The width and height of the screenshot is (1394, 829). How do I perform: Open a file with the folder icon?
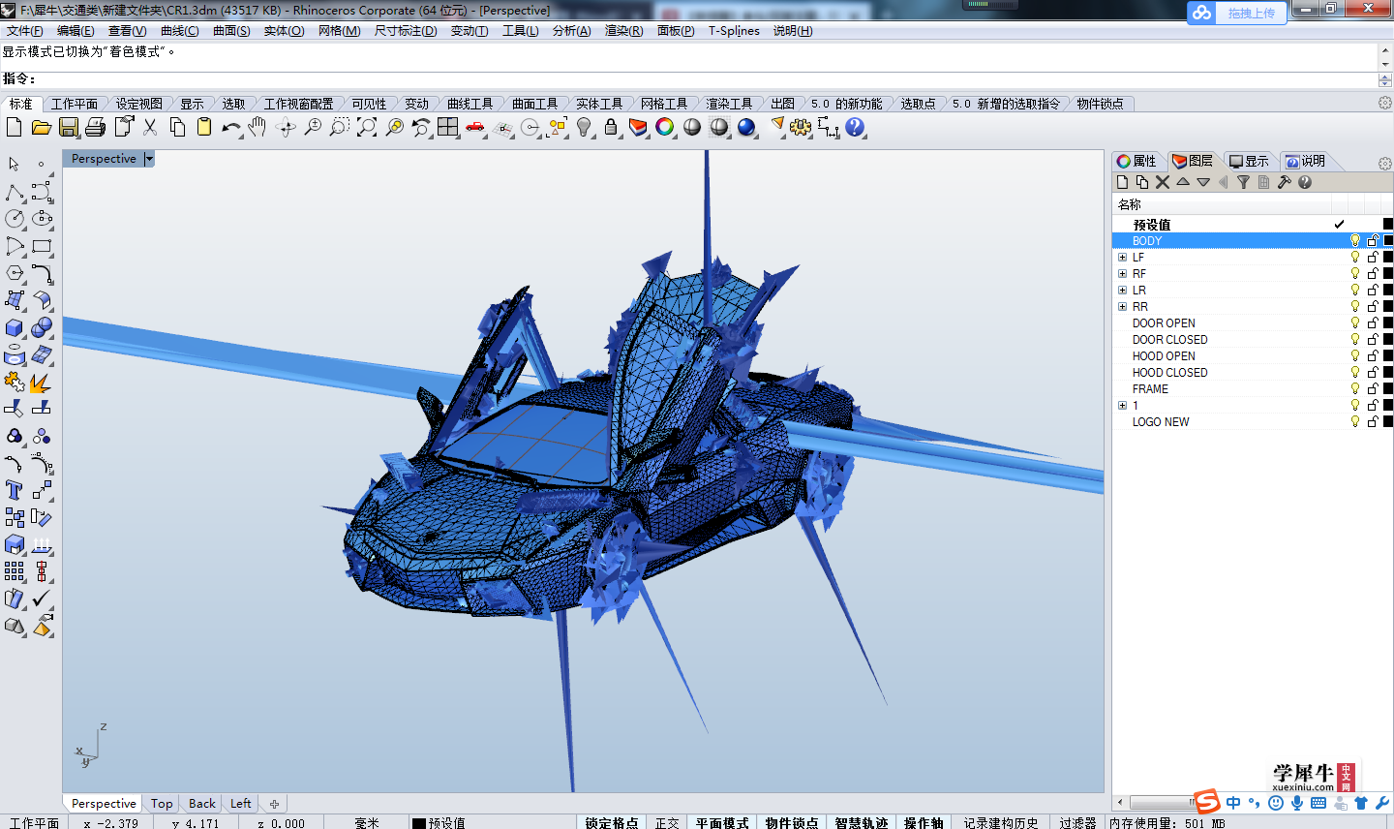[x=42, y=127]
